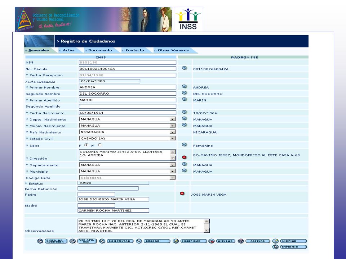Viewport: 346px width, 259px height.
Task: Select the M (male) radio button
Action: tap(100, 145)
